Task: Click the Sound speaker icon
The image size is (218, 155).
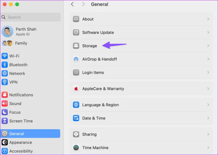Action: click(5, 103)
